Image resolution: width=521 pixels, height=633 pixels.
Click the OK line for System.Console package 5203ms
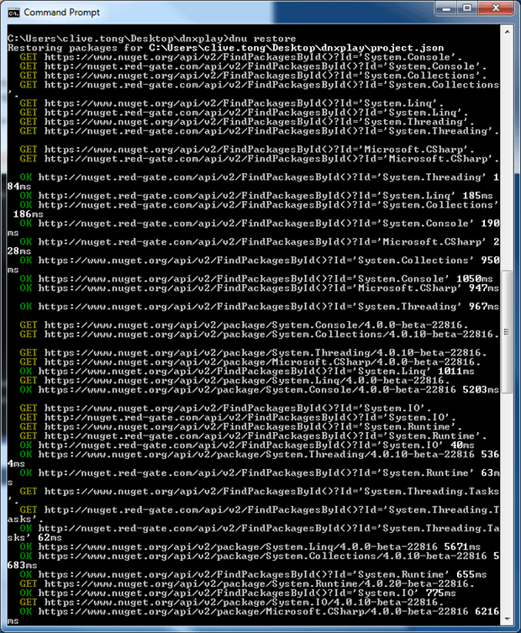pyautogui.click(x=259, y=390)
